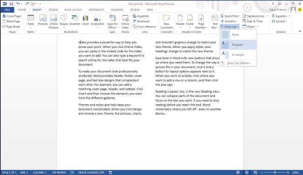The height and width of the screenshot is (175, 303).
Task: Open the Object dropdown arrow
Action: [x=258, y=27]
